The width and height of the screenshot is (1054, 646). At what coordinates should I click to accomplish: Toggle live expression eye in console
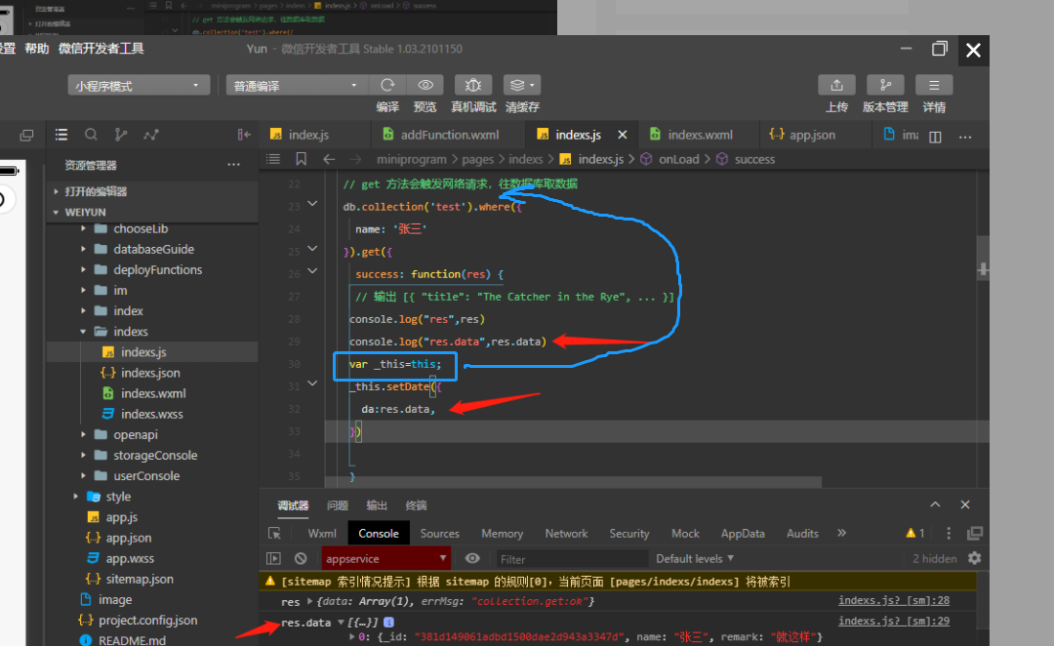(472, 558)
